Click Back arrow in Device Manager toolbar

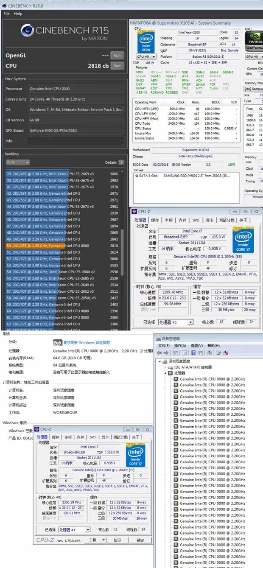tap(159, 353)
